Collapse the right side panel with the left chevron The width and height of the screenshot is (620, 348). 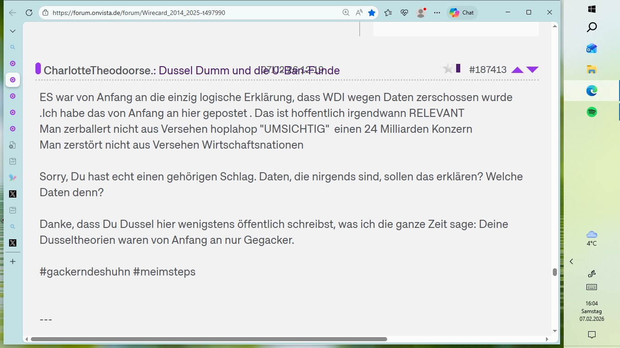point(571,261)
